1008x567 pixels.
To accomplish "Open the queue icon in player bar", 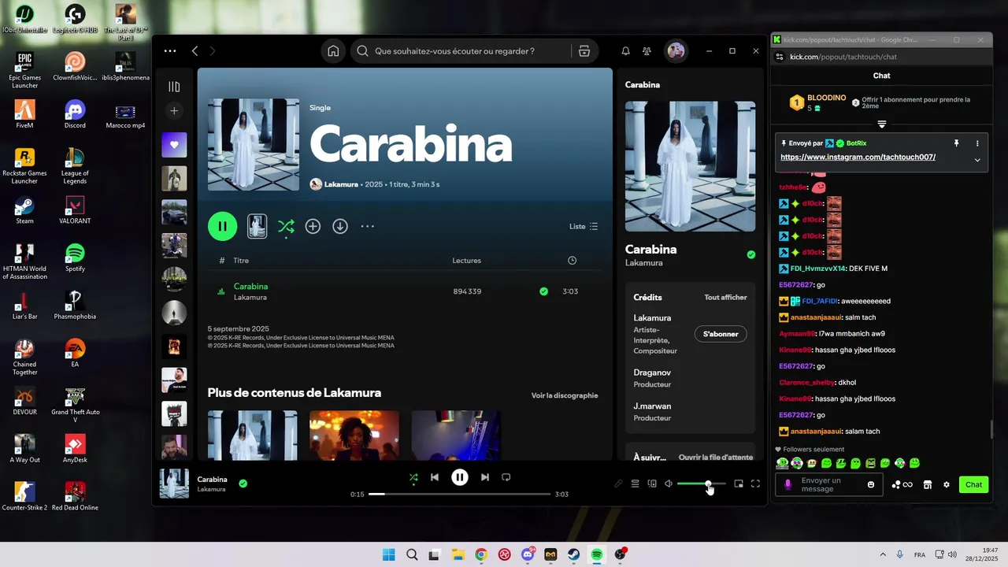I will [x=635, y=484].
